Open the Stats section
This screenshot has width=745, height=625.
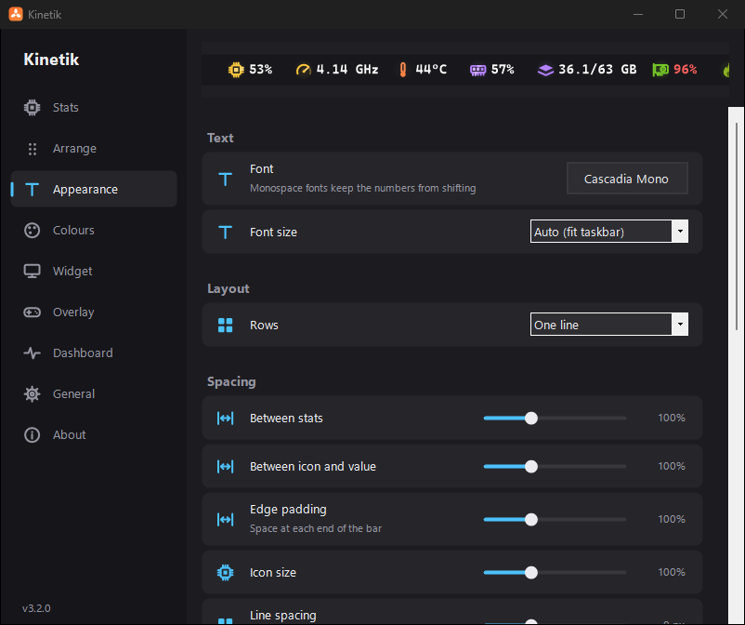[94, 108]
